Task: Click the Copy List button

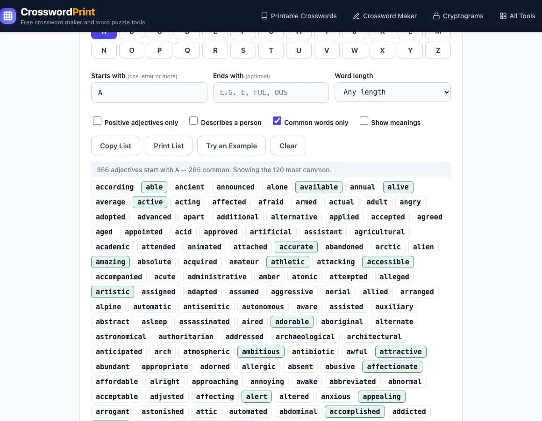Action: click(x=115, y=145)
